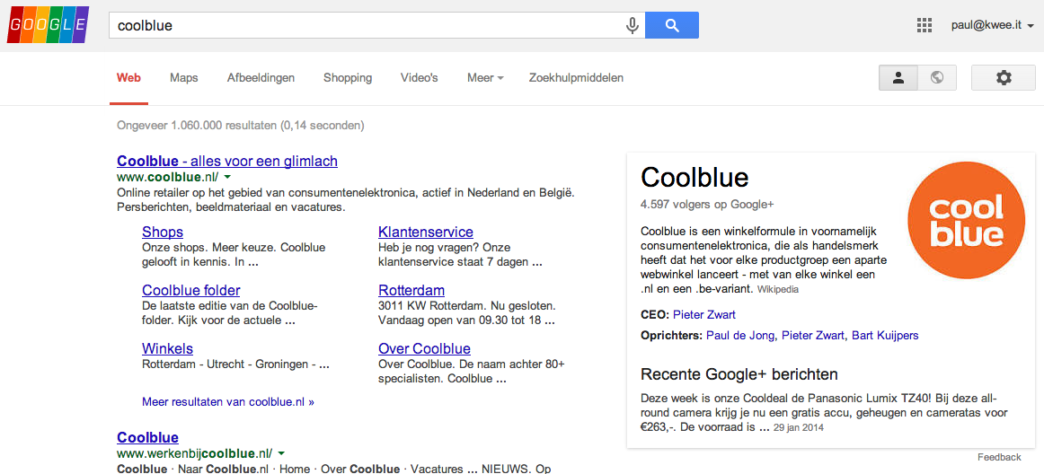Screen dimensions: 1044x474
Task: Click founder link Bart Kuijpers
Action: (886, 335)
